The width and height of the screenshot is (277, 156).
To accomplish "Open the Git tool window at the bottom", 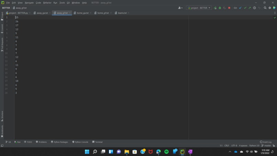I will (8, 142).
